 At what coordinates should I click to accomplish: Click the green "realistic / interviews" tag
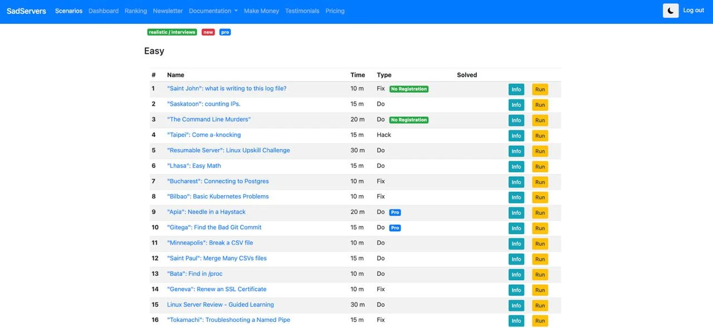172,32
